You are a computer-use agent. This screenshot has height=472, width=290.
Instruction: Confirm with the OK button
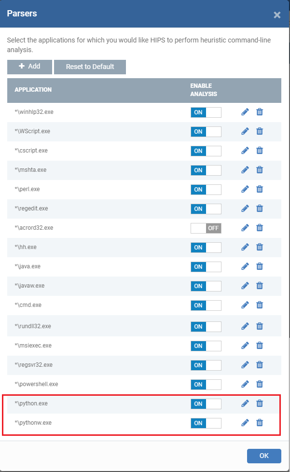264,456
